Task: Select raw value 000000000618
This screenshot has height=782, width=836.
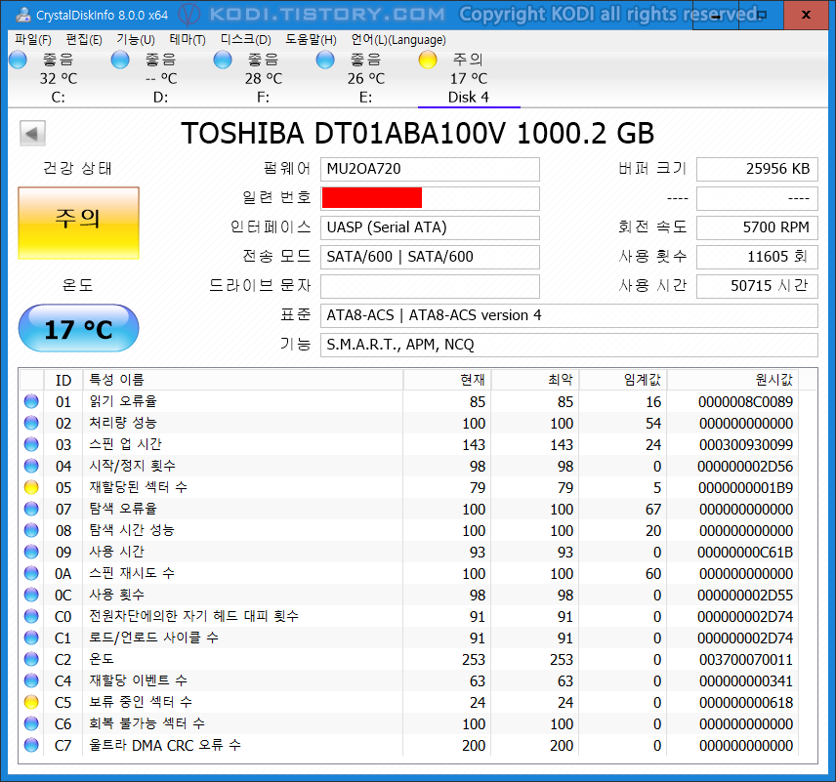Action: (746, 703)
